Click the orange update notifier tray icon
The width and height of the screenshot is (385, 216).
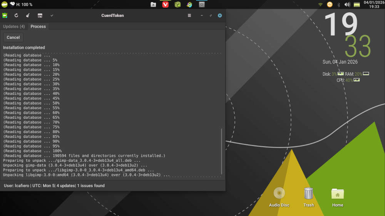tap(330, 5)
